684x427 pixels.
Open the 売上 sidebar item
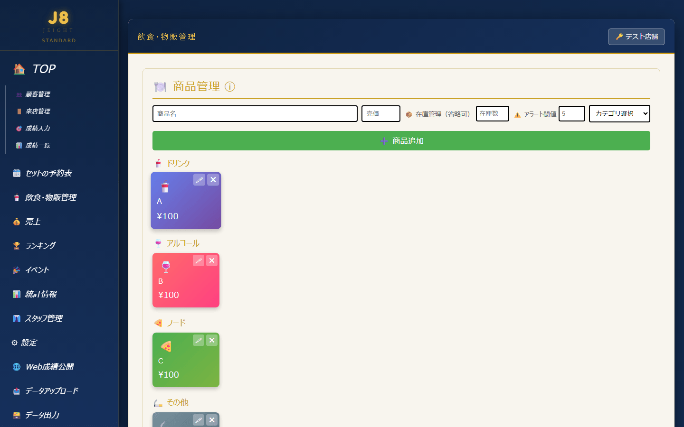[x=27, y=222]
